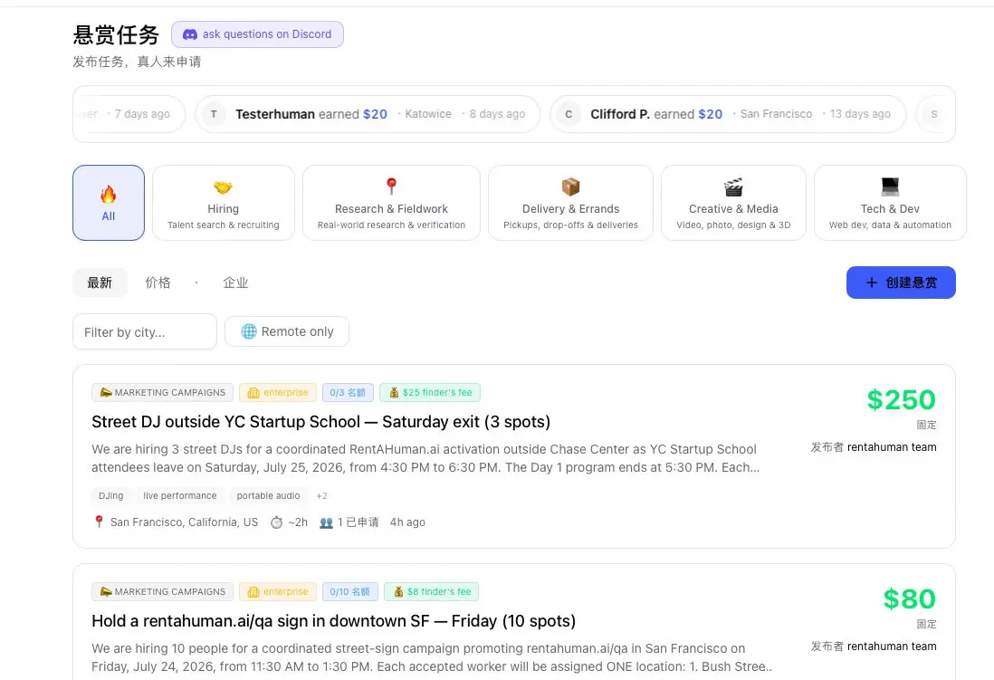Click Clifford P. earned $20 ticker entry
994x680 pixels.
point(728,114)
